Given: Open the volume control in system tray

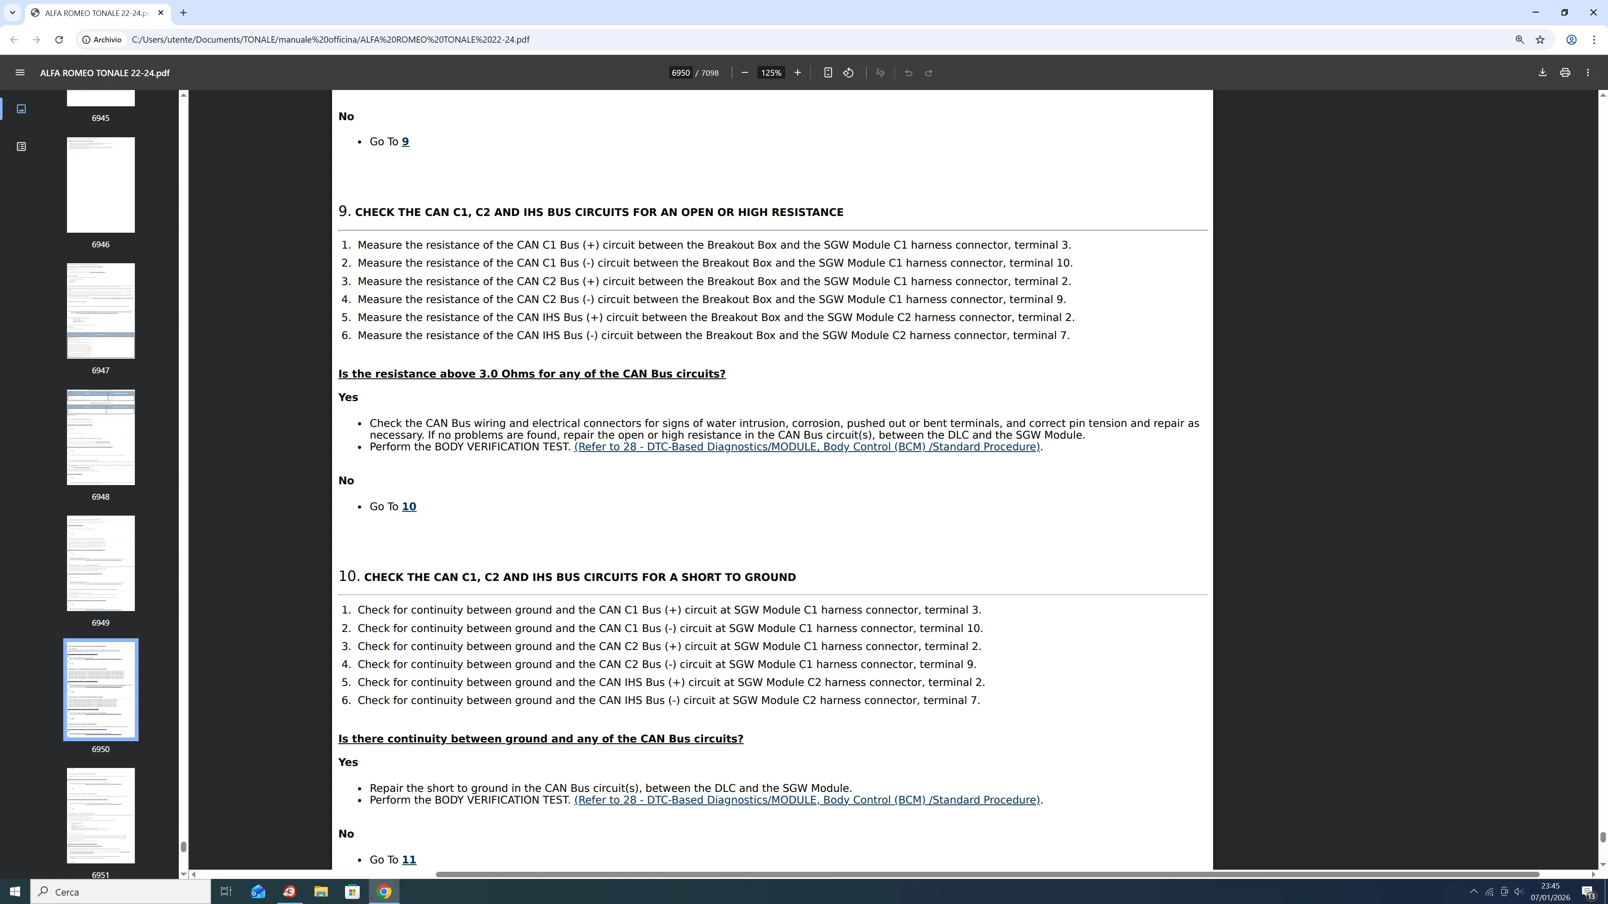Looking at the screenshot, I should pos(1518,891).
